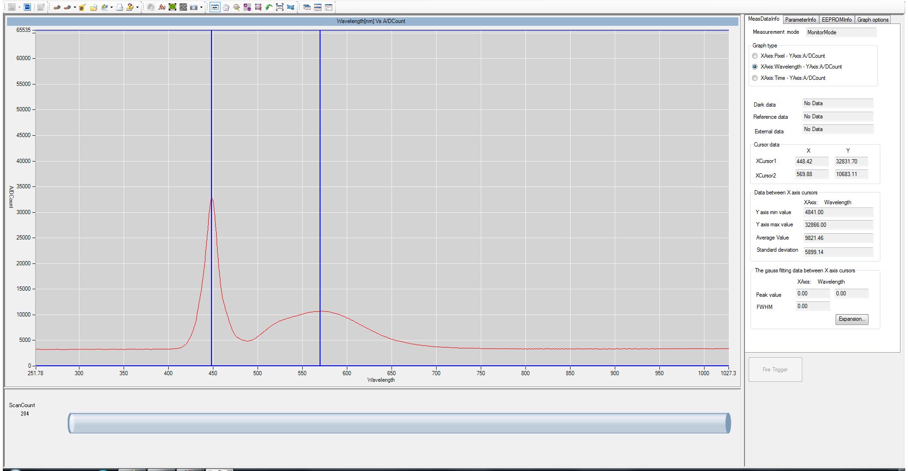Open dropdown arrow next to Start icon
The width and height of the screenshot is (908, 471).
tap(19, 7)
